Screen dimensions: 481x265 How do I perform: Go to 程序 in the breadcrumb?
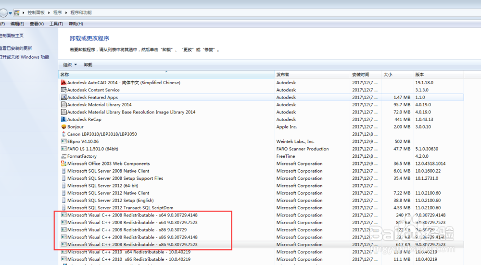[x=57, y=13]
